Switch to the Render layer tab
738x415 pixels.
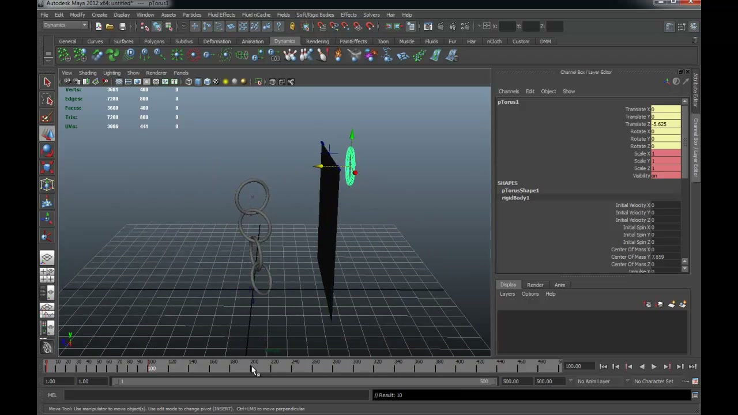tap(535, 285)
